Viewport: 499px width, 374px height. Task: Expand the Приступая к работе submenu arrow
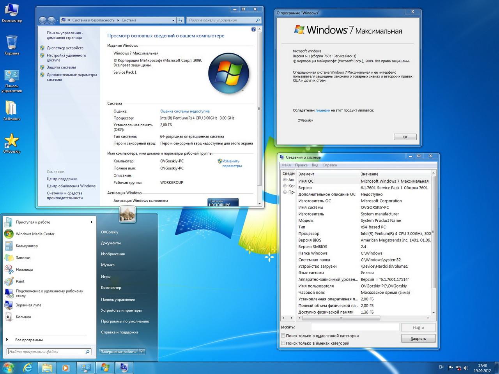(x=92, y=222)
